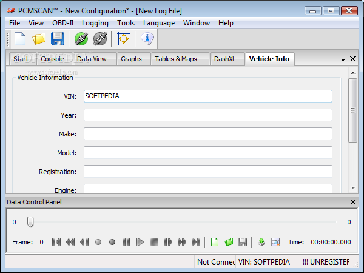This screenshot has width=364, height=273.
Task: Click the Not Connected status bar entry
Action: click(x=215, y=262)
